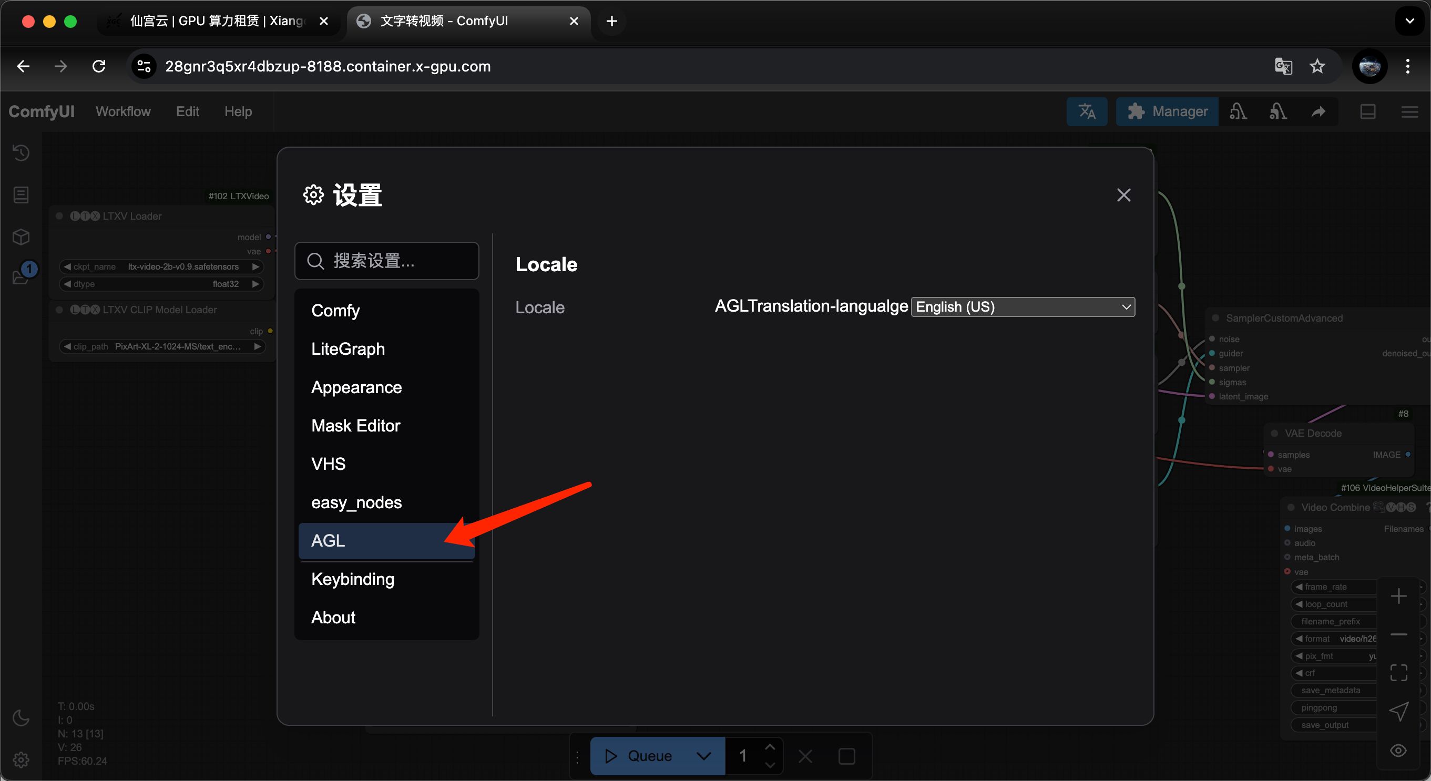1431x781 pixels.
Task: Click the browser profile avatar
Action: [x=1369, y=67]
